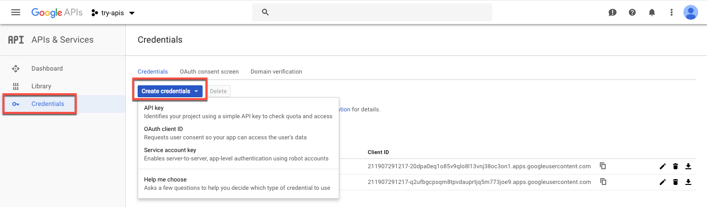
Task: Switch to OAuth consent screen tab
Action: click(209, 72)
